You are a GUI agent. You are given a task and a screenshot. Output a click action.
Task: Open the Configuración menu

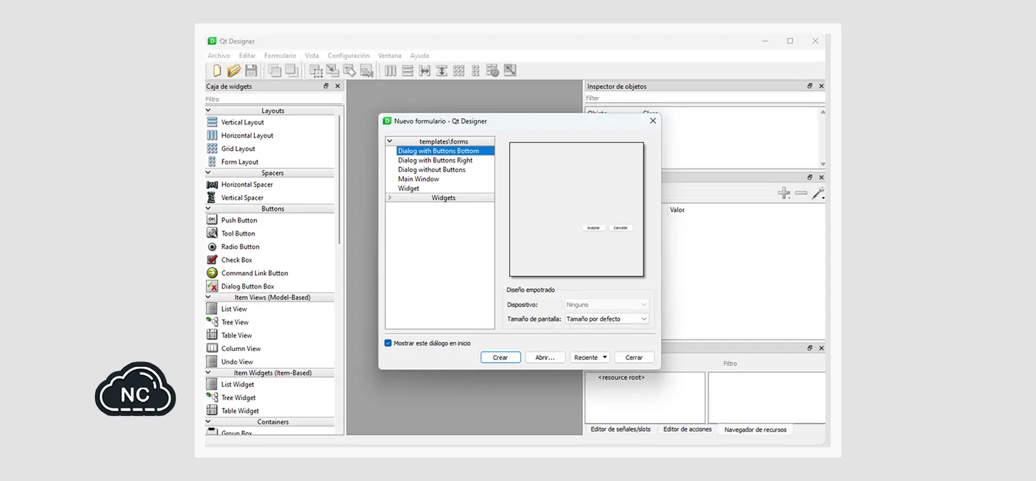tap(349, 56)
